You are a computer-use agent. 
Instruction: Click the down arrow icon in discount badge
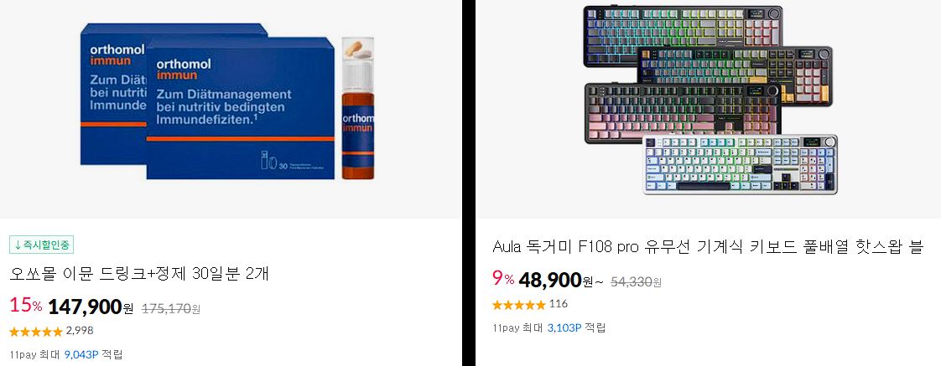(x=18, y=245)
